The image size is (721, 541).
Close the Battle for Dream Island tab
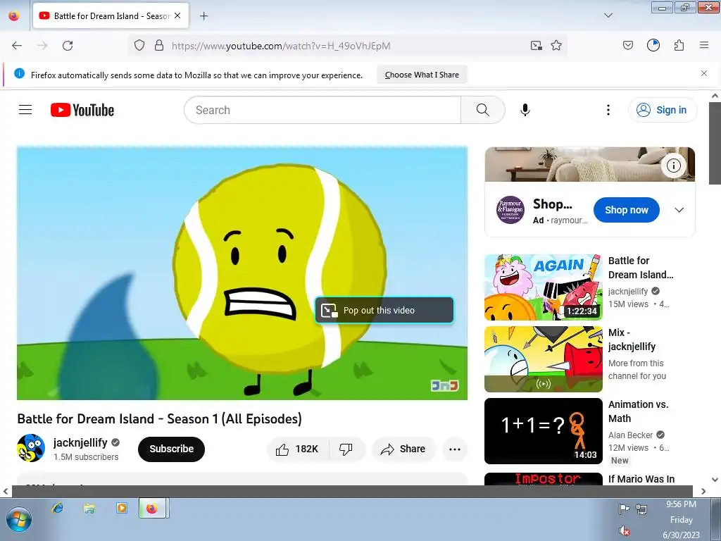177,15
